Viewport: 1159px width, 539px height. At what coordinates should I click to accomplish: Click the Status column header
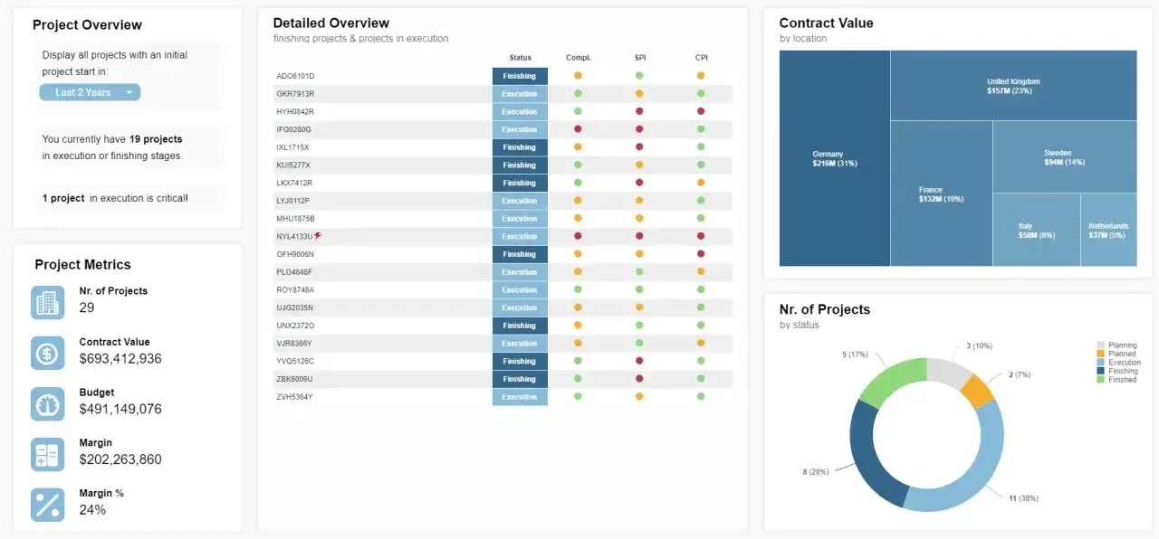(521, 58)
